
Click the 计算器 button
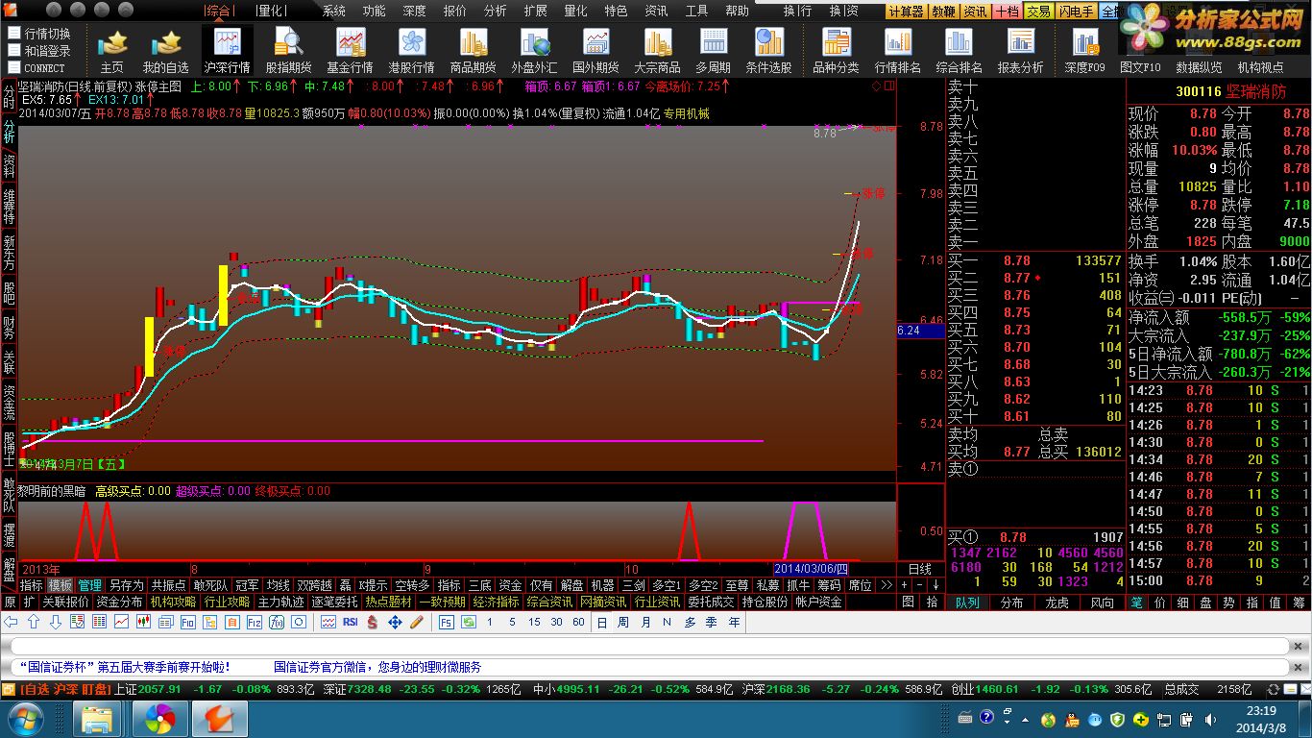coord(906,12)
